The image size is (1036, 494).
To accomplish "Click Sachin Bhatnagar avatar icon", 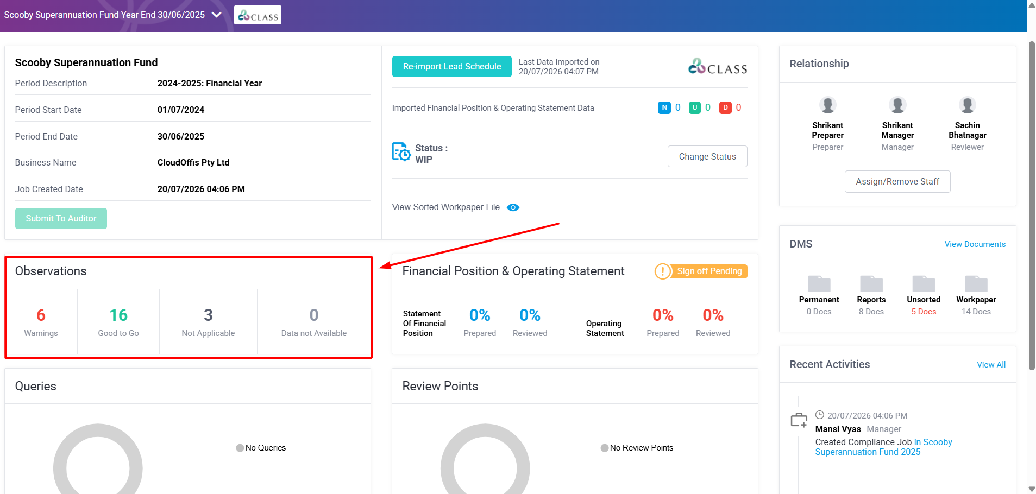I will point(967,105).
